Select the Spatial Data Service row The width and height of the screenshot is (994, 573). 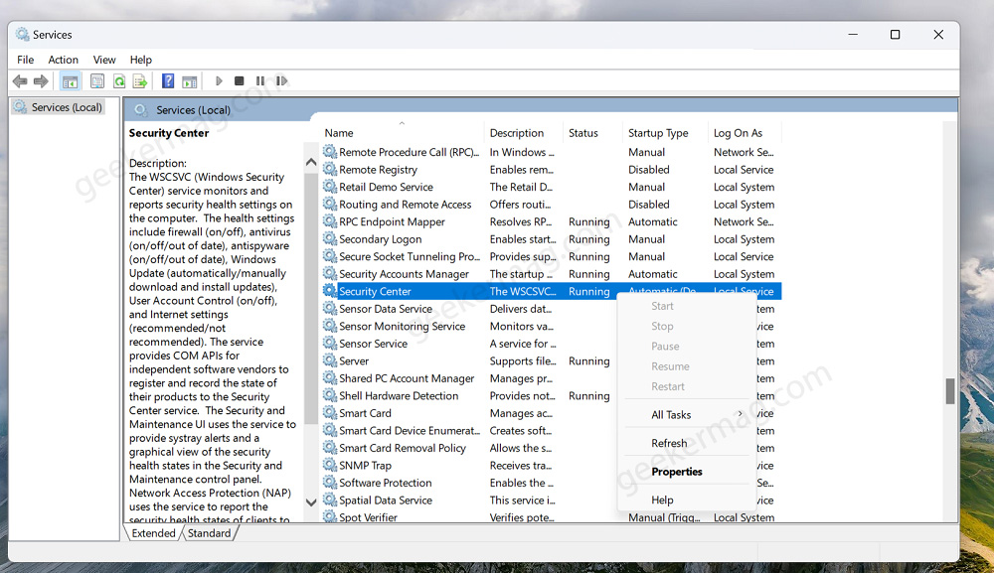pos(469,501)
